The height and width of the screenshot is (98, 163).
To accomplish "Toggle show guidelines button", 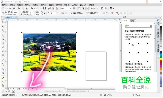I will click(87, 8).
